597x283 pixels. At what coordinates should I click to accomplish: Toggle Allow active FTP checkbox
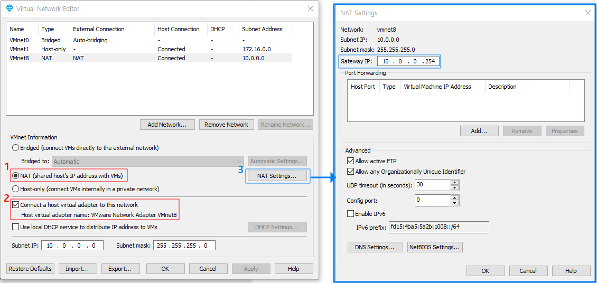350,161
